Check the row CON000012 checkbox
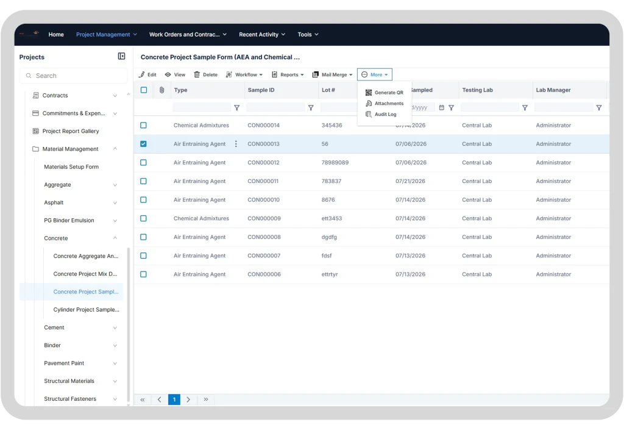Screen dimensions: 624x430 click(143, 162)
